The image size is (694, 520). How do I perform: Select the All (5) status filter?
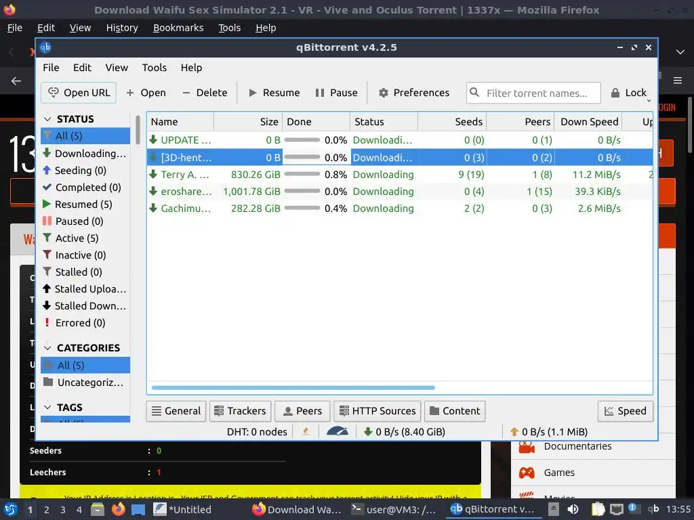[x=85, y=135]
